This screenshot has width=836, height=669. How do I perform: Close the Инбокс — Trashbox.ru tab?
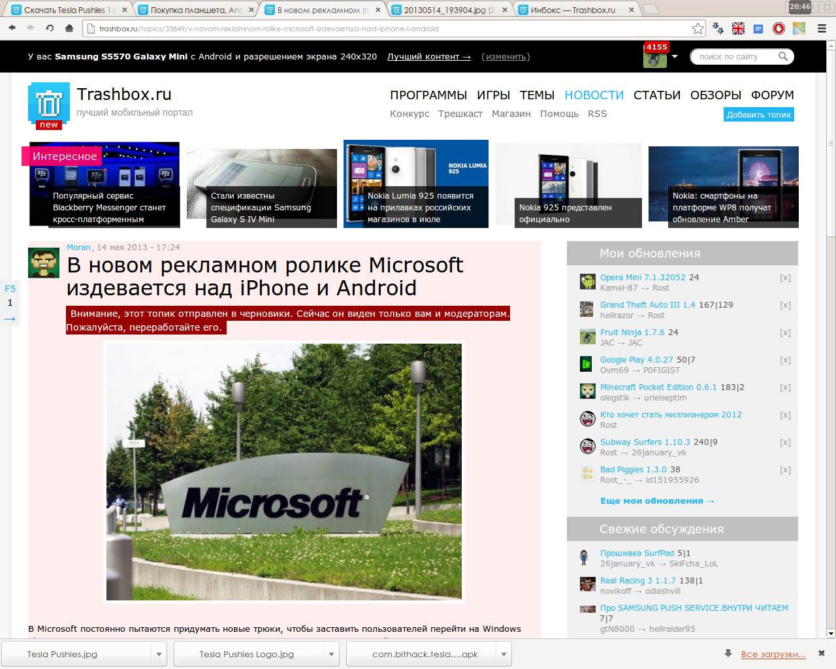(x=631, y=10)
